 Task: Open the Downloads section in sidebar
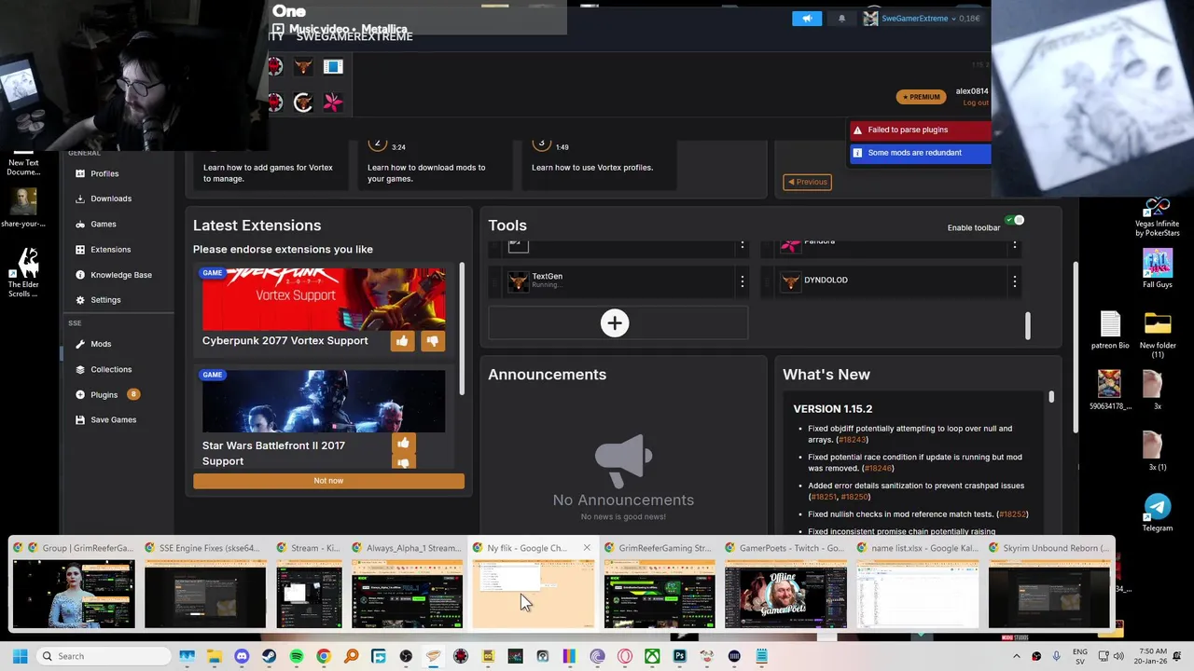pyautogui.click(x=110, y=199)
